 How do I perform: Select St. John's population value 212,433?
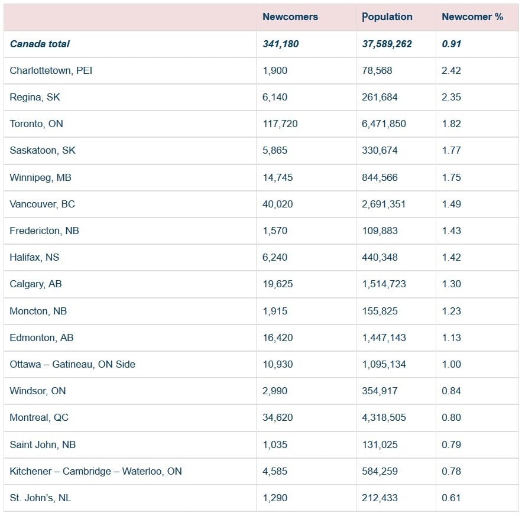(380, 498)
